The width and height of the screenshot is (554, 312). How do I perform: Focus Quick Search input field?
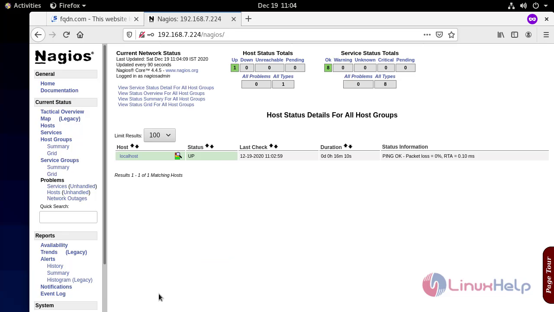tap(68, 217)
